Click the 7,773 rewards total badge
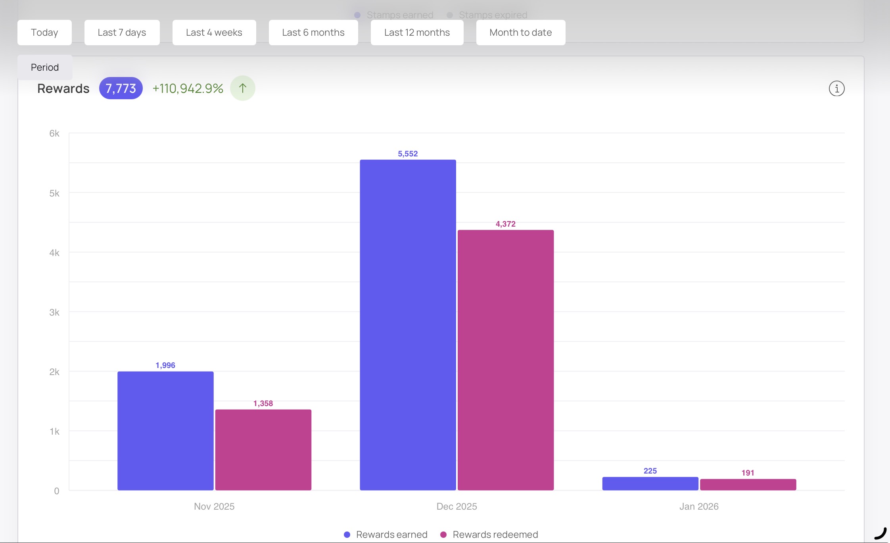 (121, 88)
